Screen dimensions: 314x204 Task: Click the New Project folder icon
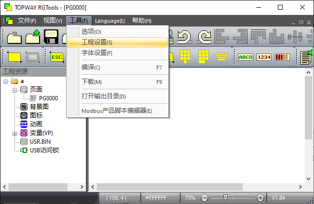click(x=14, y=37)
